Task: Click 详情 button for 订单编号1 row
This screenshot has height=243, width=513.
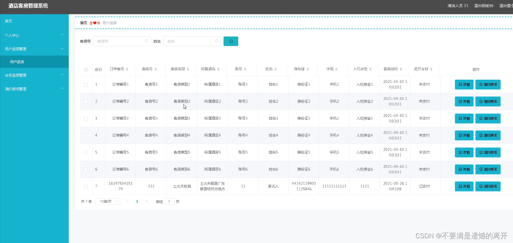Action: tap(464, 84)
